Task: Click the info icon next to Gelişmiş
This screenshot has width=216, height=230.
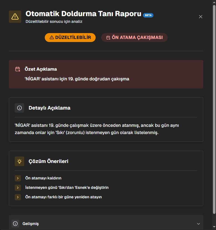Action: coord(15,223)
